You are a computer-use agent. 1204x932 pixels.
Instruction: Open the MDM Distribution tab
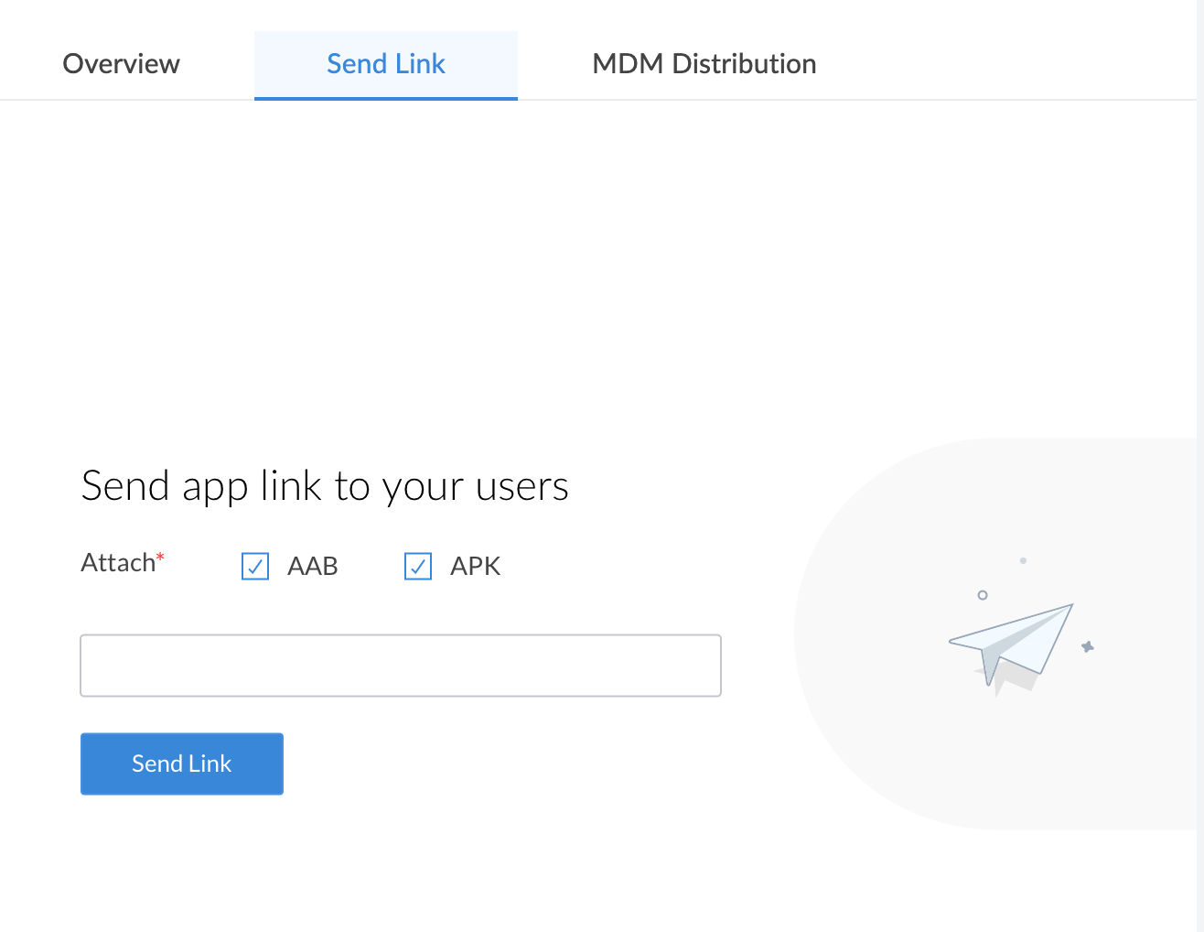[x=704, y=63]
